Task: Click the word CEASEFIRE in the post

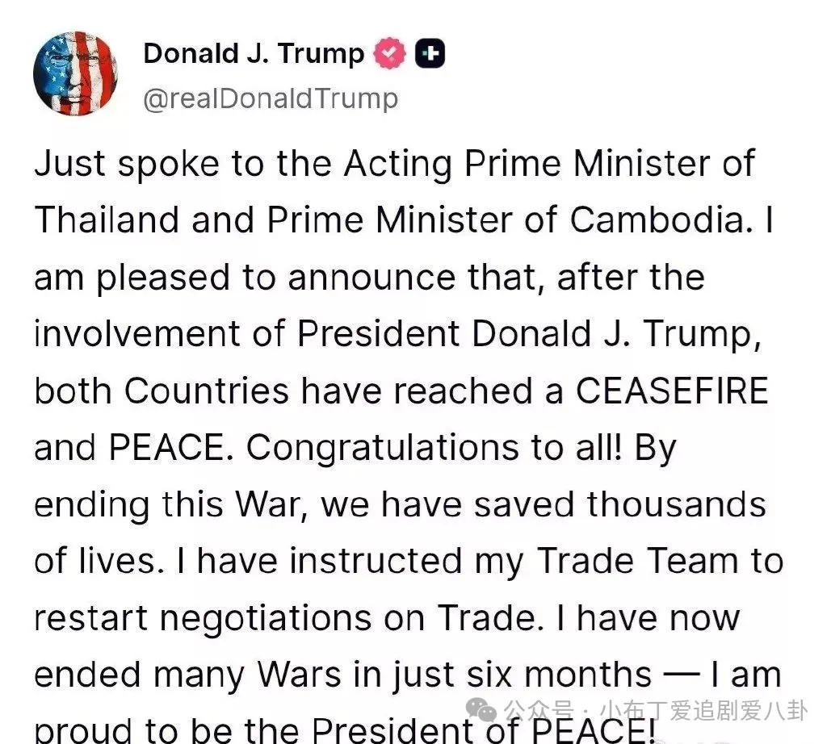Action: [x=672, y=391]
